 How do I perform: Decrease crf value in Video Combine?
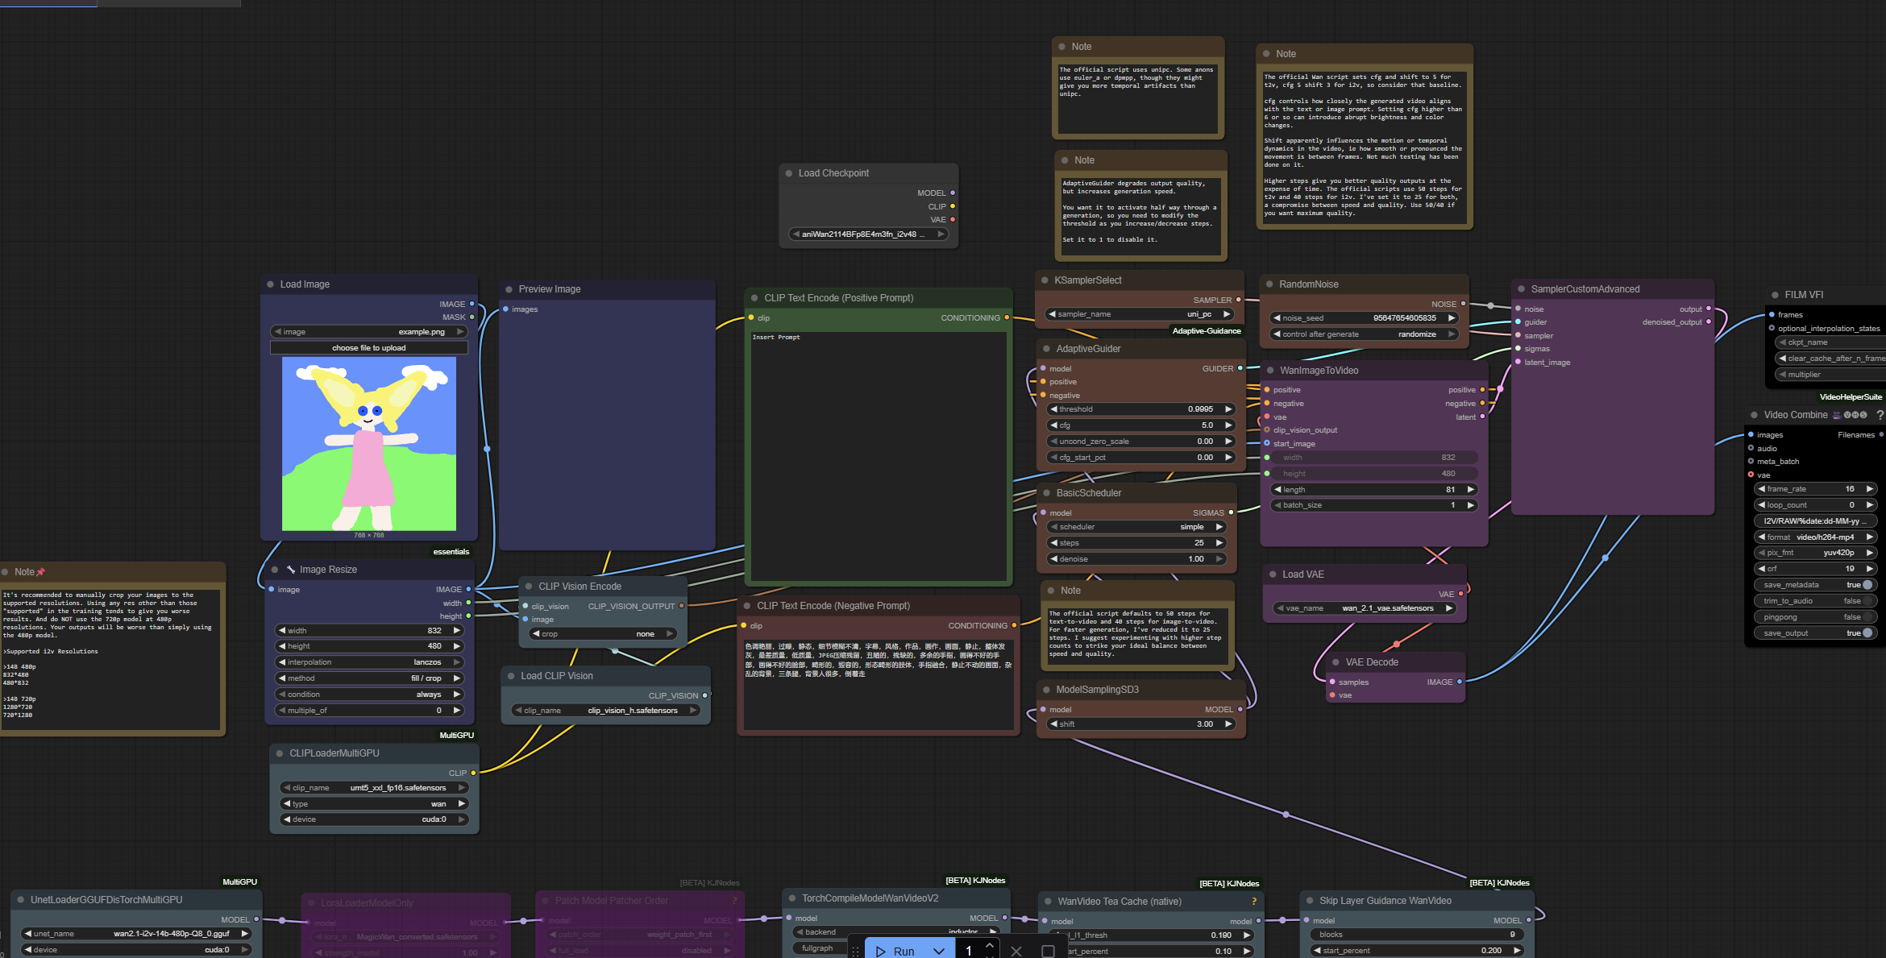pyautogui.click(x=1762, y=569)
